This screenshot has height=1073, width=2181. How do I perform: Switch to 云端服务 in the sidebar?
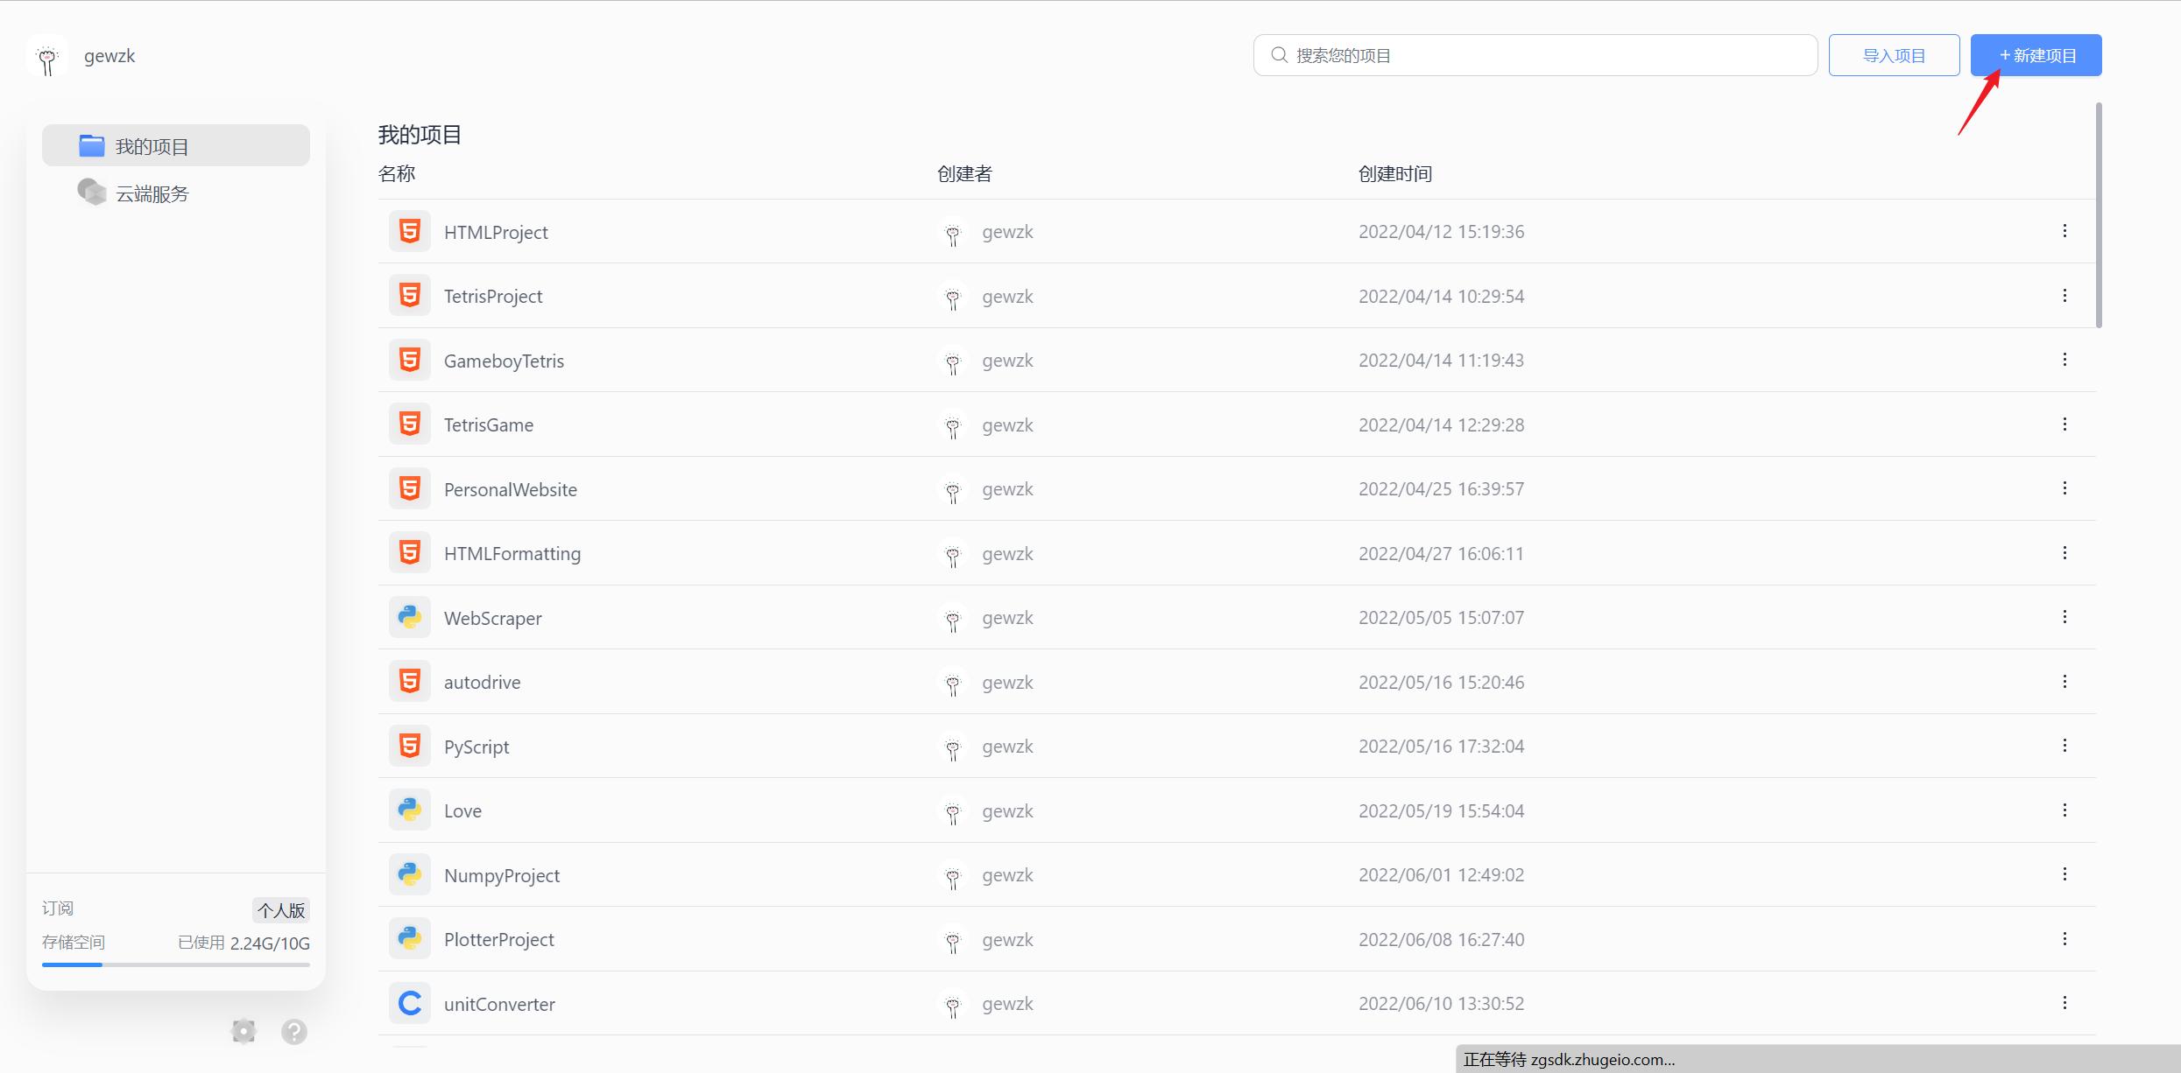pyautogui.click(x=152, y=193)
